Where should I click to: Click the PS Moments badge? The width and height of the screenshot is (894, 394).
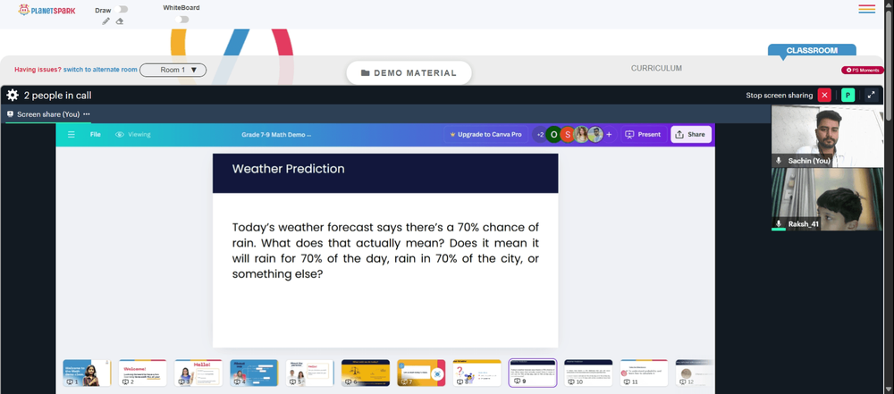pyautogui.click(x=863, y=70)
